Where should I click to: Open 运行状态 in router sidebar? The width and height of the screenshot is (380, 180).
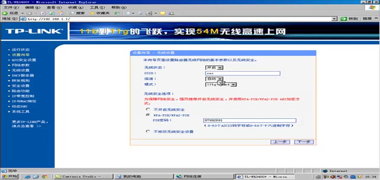(21, 49)
